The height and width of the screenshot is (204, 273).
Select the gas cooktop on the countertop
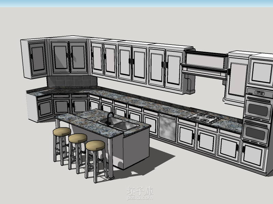(204, 118)
